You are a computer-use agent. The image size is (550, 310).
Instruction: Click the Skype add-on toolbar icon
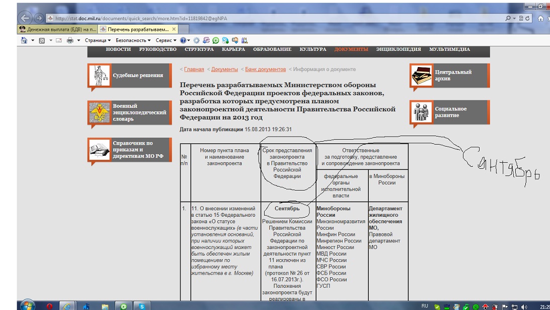pos(225,40)
